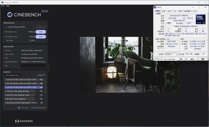This screenshot has width=209, height=127.
Task: Click the CPU-Z title bar icon
Action: coord(155,7)
